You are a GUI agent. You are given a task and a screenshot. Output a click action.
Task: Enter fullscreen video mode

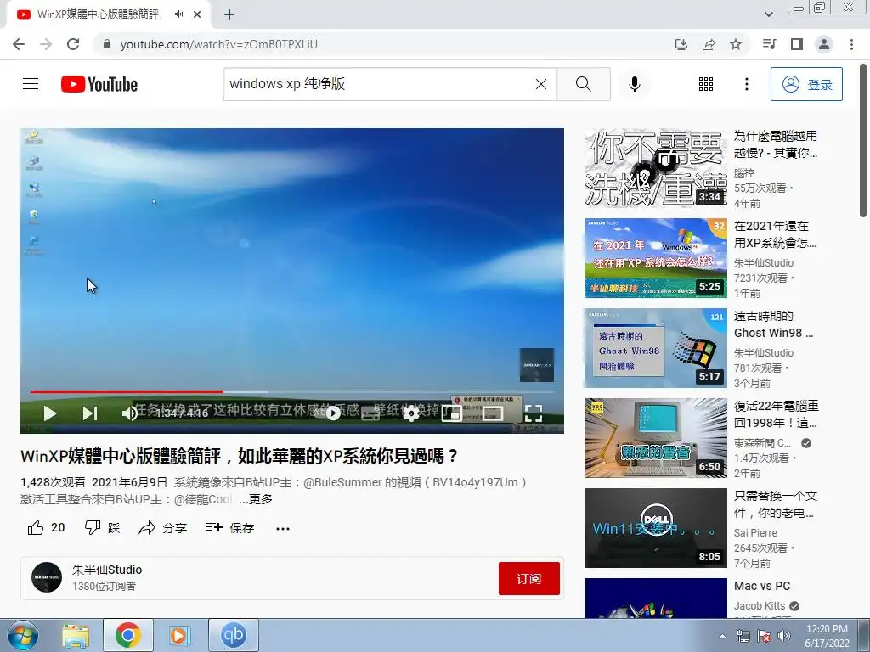click(x=533, y=413)
